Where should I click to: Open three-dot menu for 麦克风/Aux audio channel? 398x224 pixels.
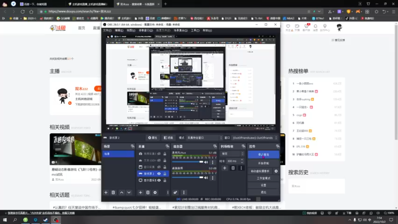click(213, 162)
